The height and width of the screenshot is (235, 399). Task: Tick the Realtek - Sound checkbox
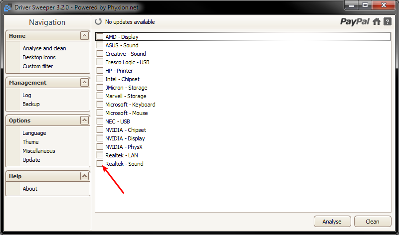pyautogui.click(x=100, y=164)
